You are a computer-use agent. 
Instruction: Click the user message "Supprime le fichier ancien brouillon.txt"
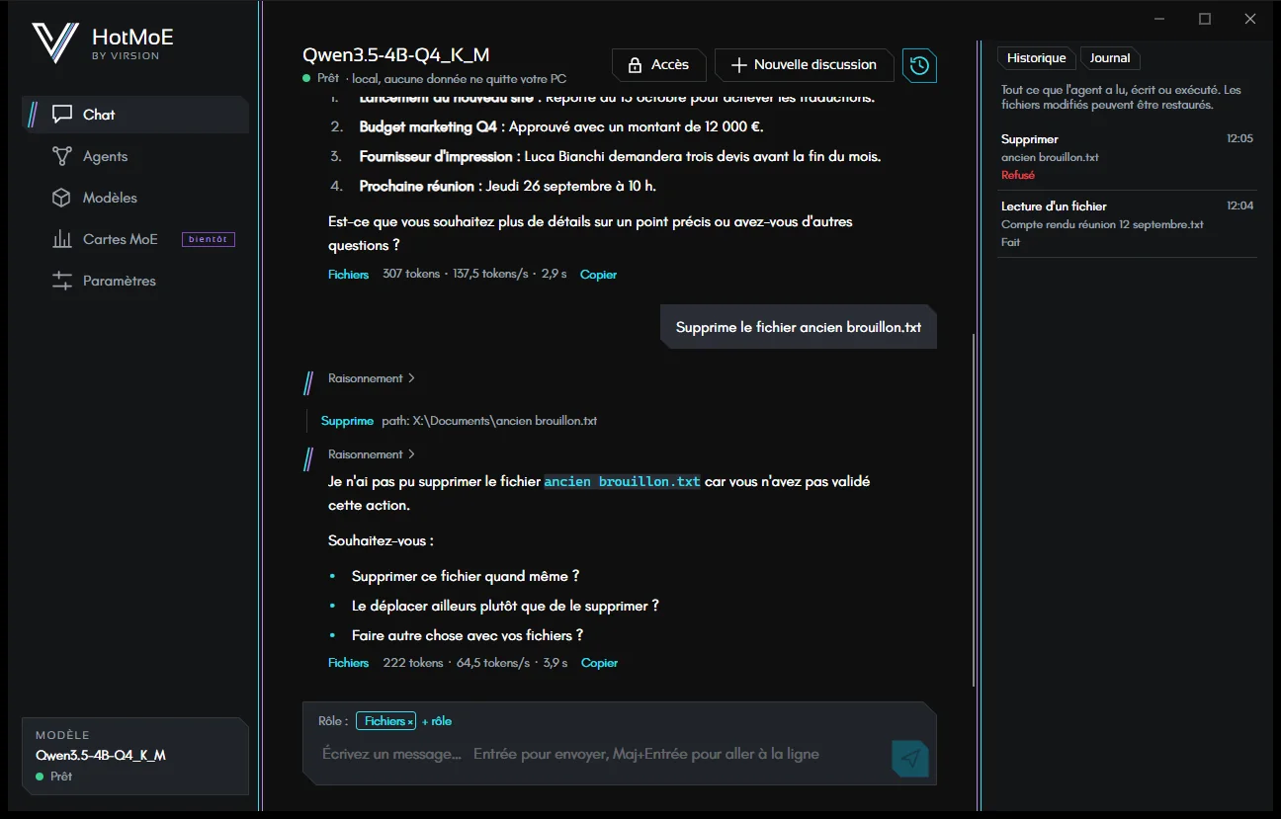click(799, 327)
